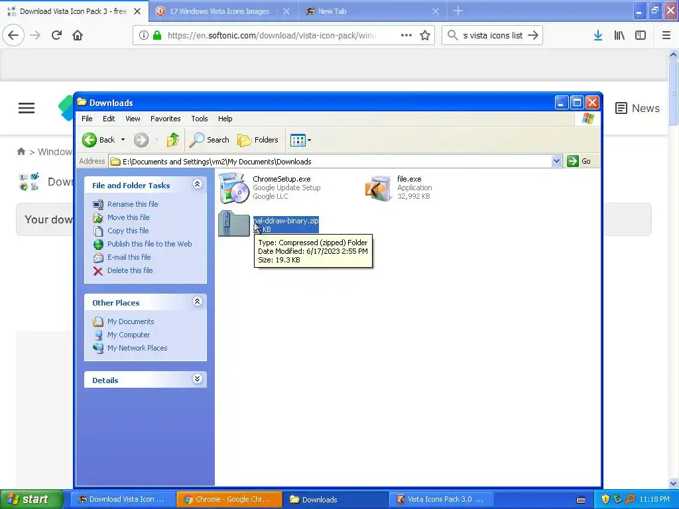Click the browser back arrow button

coord(13,35)
